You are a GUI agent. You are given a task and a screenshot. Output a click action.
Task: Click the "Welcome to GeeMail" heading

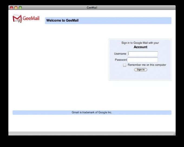62,20
